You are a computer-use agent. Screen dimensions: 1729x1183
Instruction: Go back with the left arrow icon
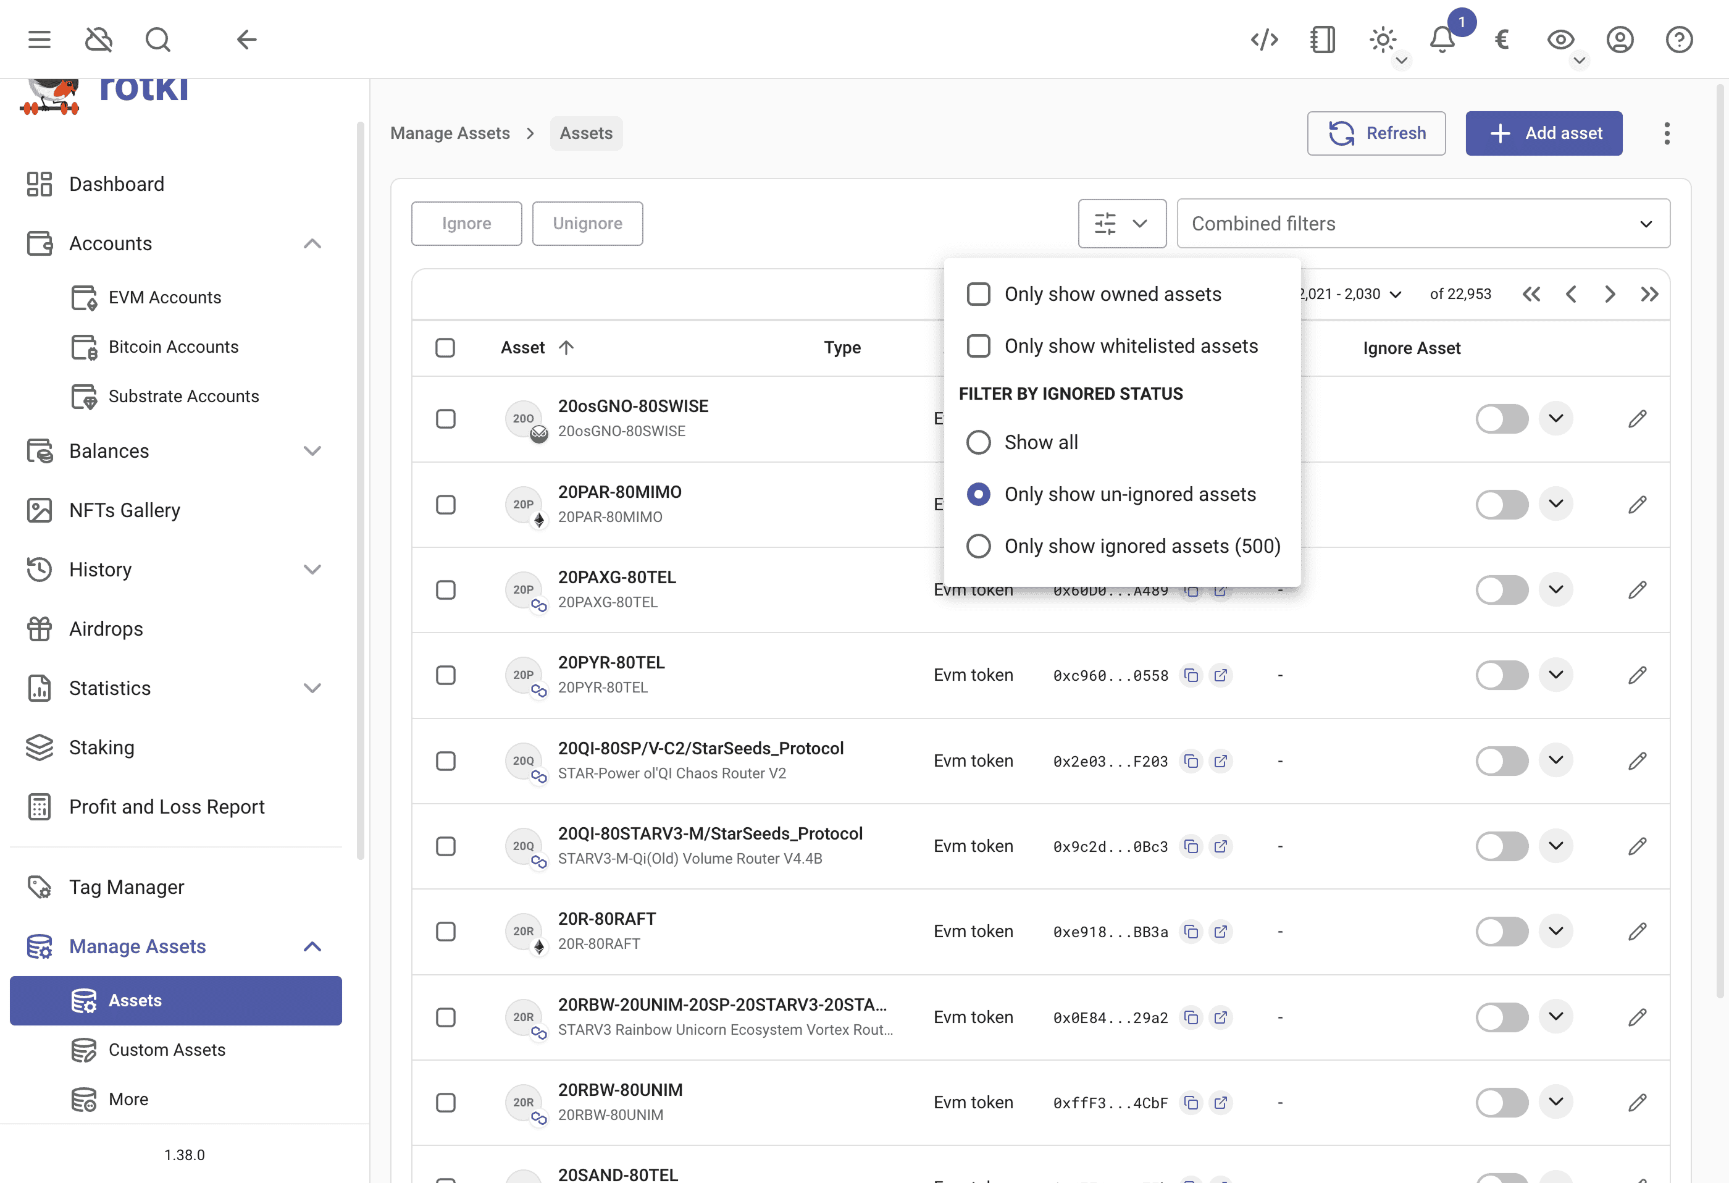click(246, 40)
